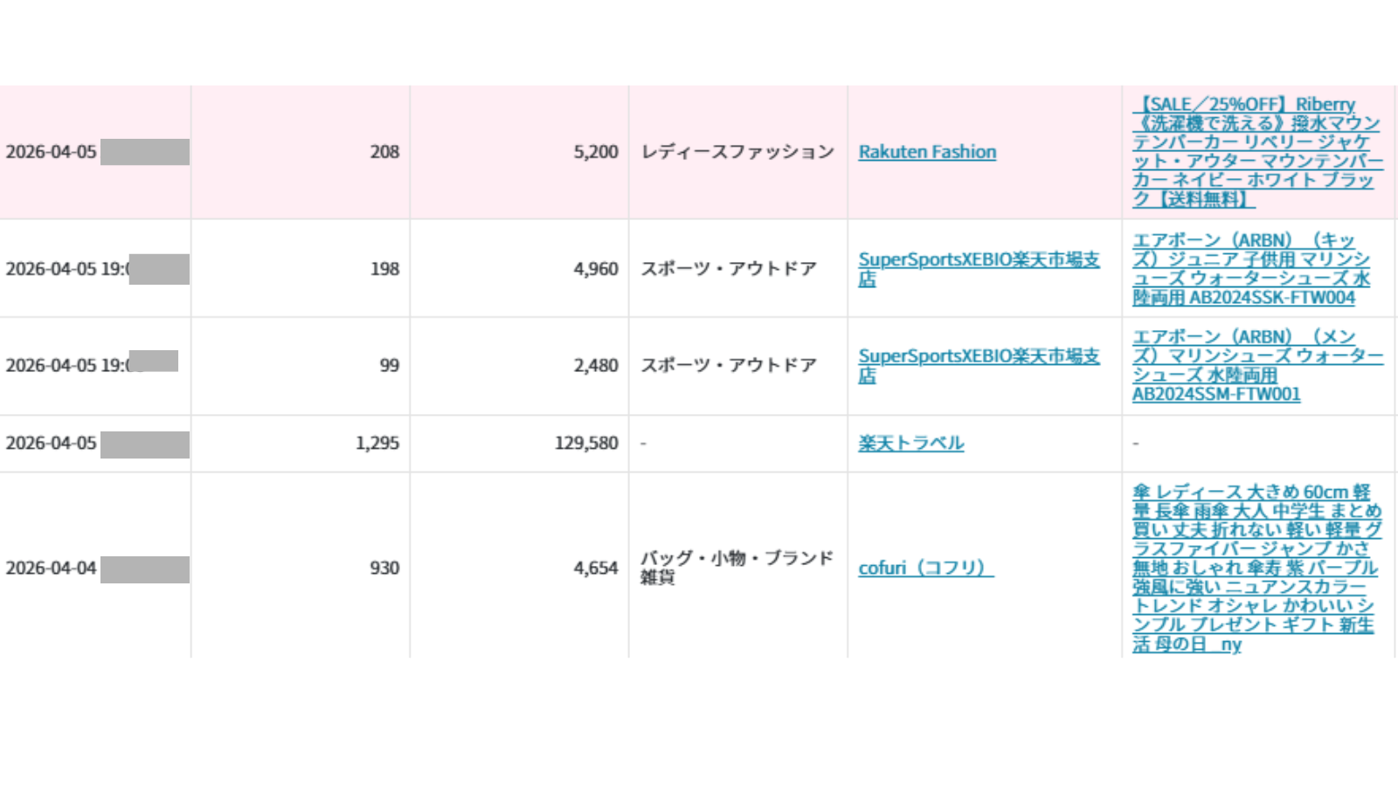Select the 5,200 amount cell
This screenshot has width=1398, height=786.
(596, 152)
